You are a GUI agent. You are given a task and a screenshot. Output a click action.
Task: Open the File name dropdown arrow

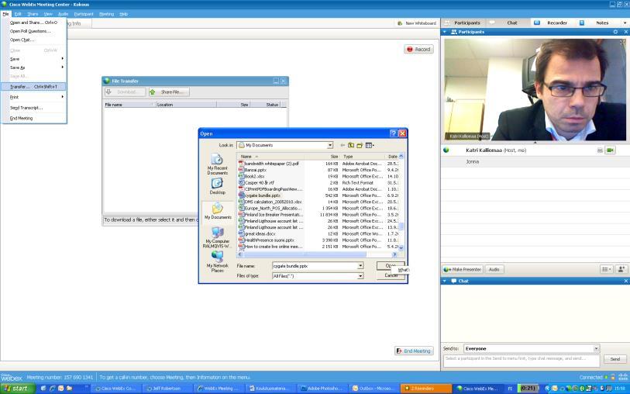pos(360,266)
